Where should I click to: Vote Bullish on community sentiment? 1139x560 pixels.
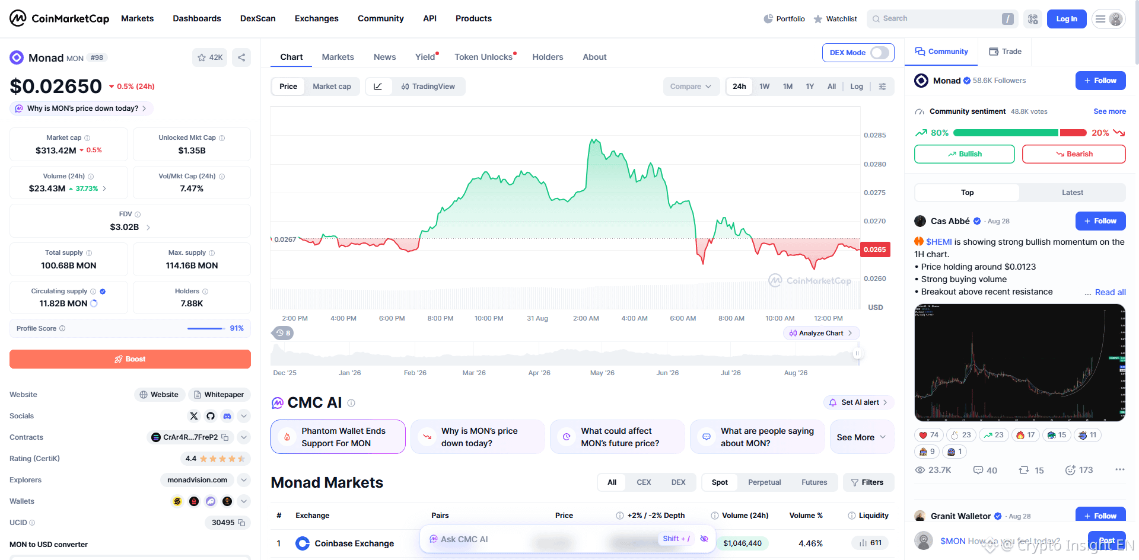point(965,154)
